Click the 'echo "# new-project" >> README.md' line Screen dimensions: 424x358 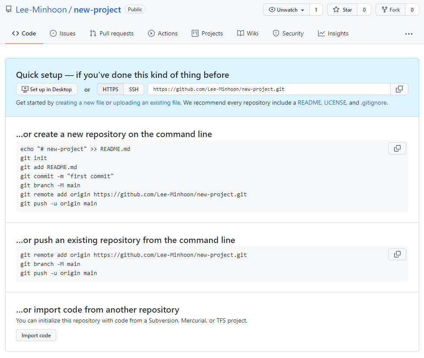click(75, 149)
